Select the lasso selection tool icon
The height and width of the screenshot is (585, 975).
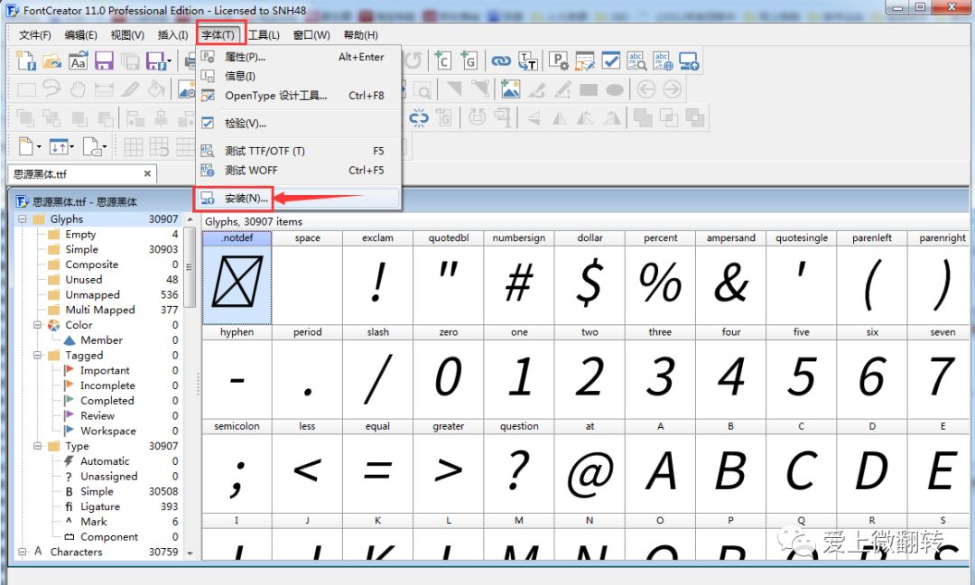pyautogui.click(x=52, y=89)
